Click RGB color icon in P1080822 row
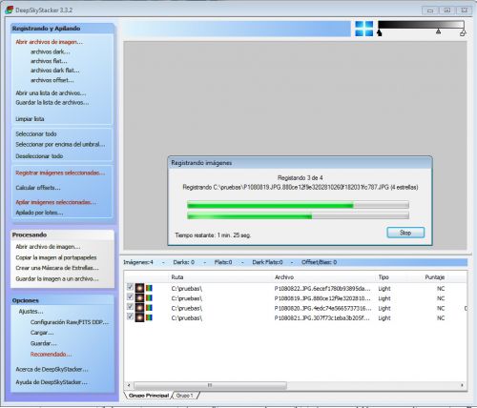This screenshot has width=477, height=408. [149, 288]
